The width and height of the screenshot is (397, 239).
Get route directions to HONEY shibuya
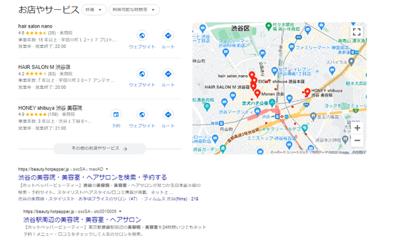(x=168, y=115)
